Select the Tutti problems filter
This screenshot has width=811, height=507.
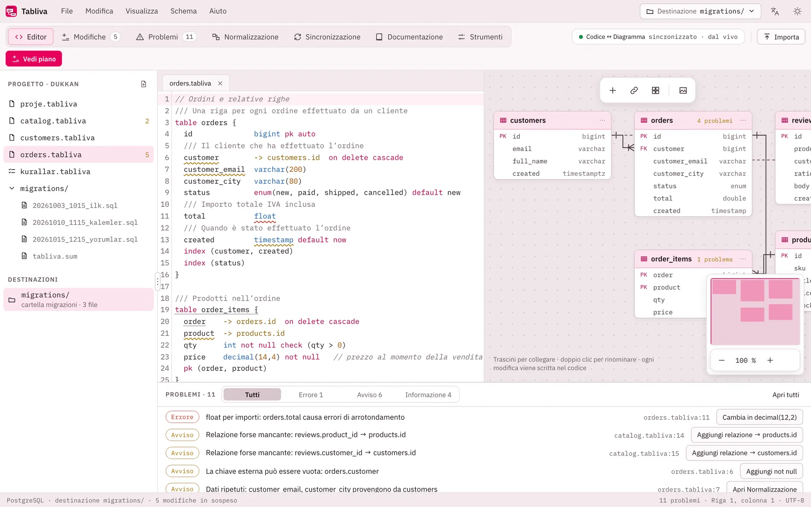pos(252,395)
